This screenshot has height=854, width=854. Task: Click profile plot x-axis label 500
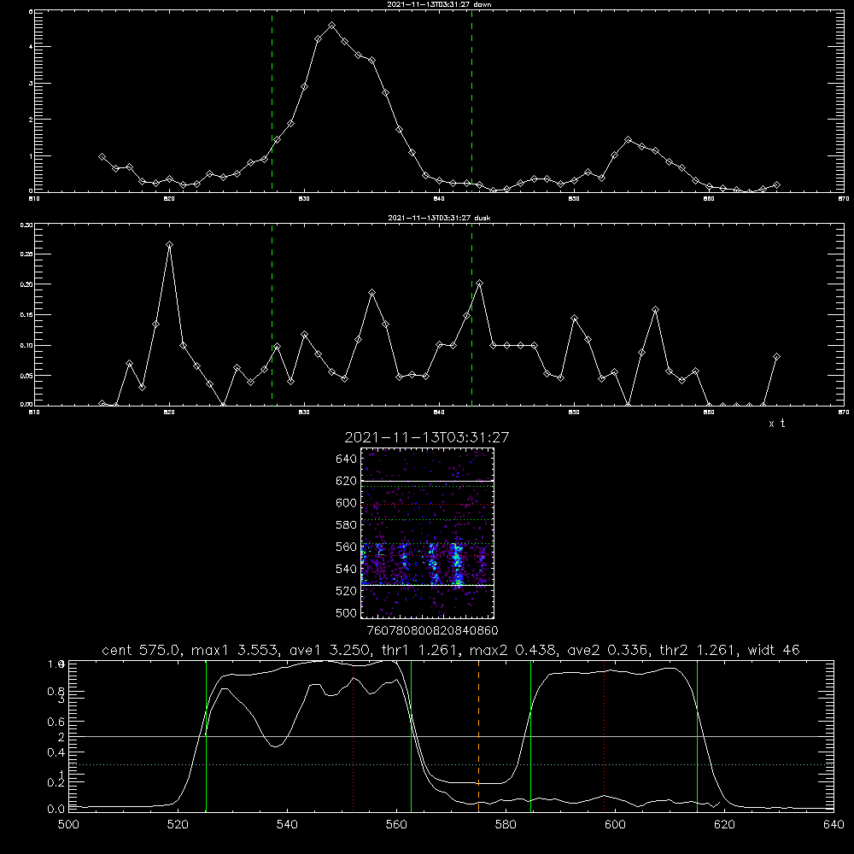pyautogui.click(x=68, y=824)
